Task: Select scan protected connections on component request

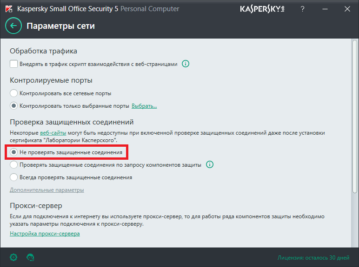Action: [14, 164]
